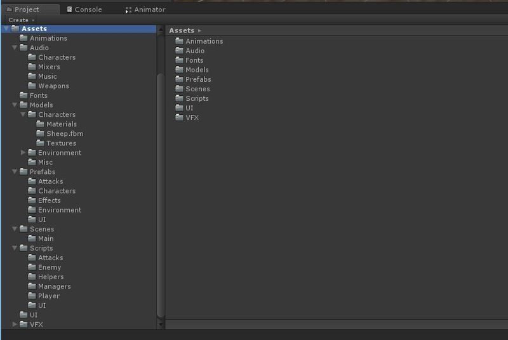Click Main folder icon under Scenes
Viewport: 508px width, 340px height.
click(x=32, y=239)
